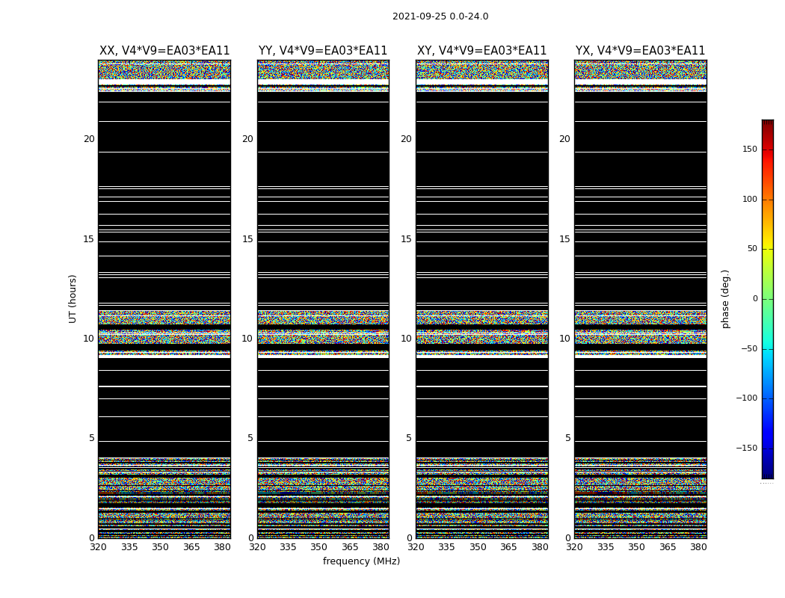Click the 350 frequency tick under YY panel
785x598 pixels.
click(319, 547)
